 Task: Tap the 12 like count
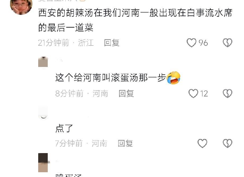coord(204,94)
